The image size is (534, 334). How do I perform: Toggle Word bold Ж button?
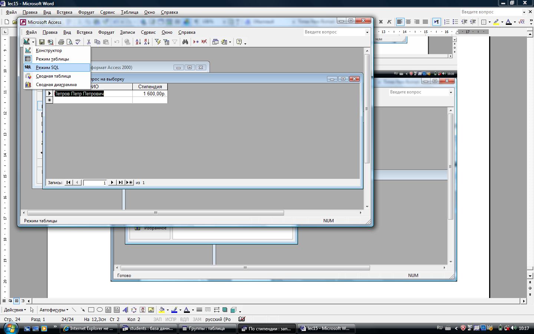click(380, 22)
